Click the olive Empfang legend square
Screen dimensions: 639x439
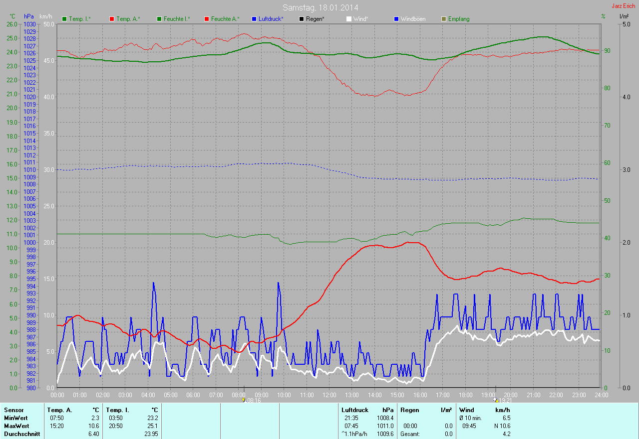click(x=444, y=19)
